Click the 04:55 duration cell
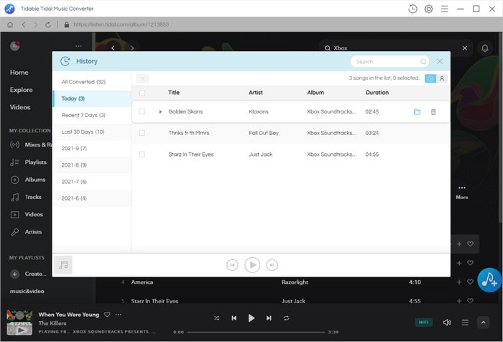This screenshot has width=503, height=342. pyautogui.click(x=372, y=154)
